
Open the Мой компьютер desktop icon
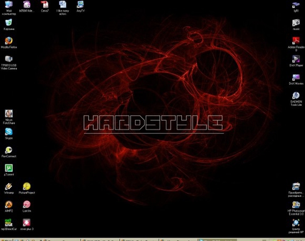pyautogui.click(x=9, y=8)
